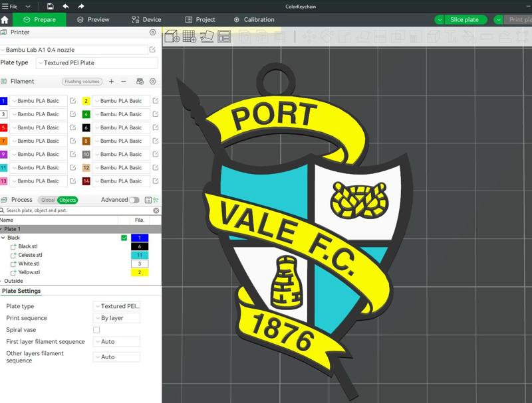Open filament settings gear icon
532x403 pixels.
tap(153, 81)
